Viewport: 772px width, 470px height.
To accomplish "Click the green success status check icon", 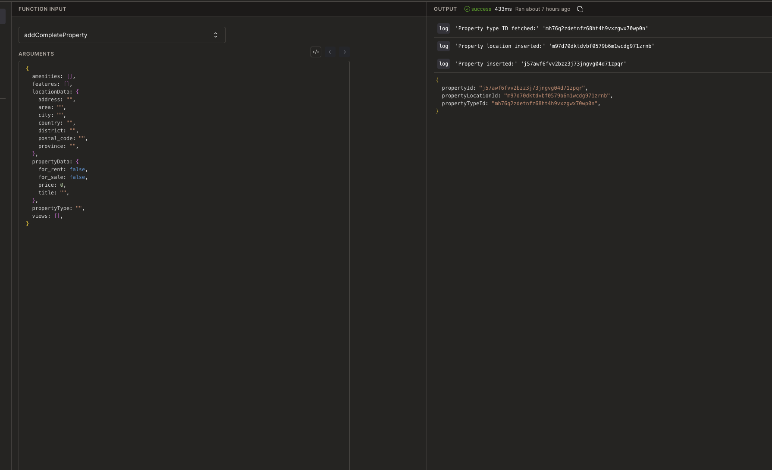I will click(467, 9).
